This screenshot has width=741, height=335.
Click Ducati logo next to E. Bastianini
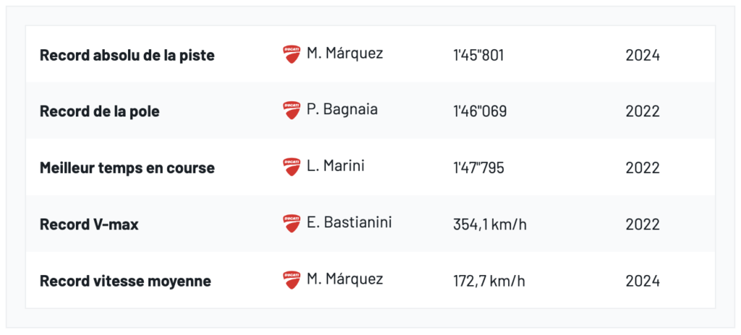tap(292, 224)
